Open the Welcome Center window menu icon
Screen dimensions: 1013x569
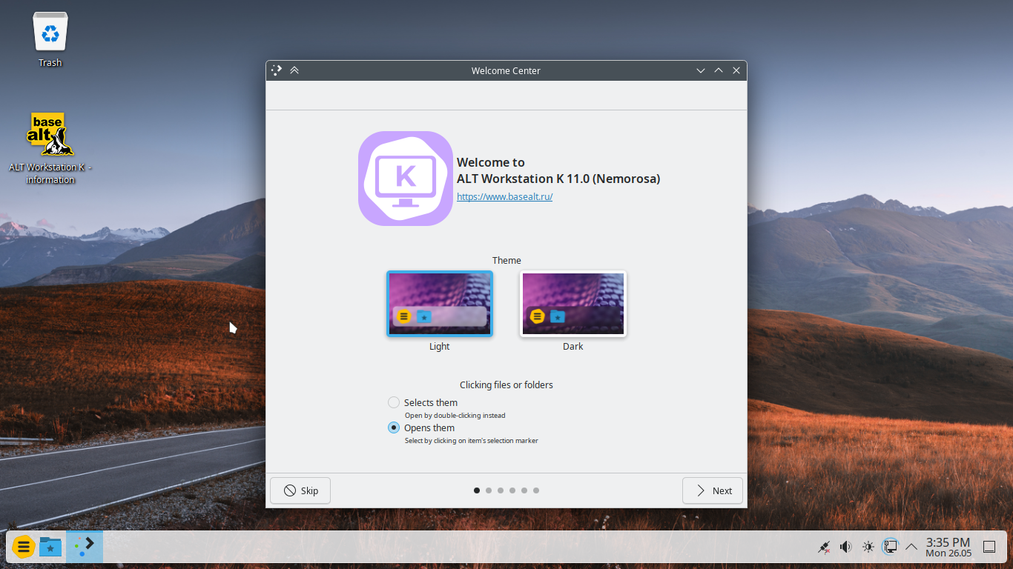(277, 70)
